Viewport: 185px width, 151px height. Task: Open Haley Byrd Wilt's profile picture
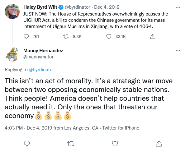tap(12, 11)
